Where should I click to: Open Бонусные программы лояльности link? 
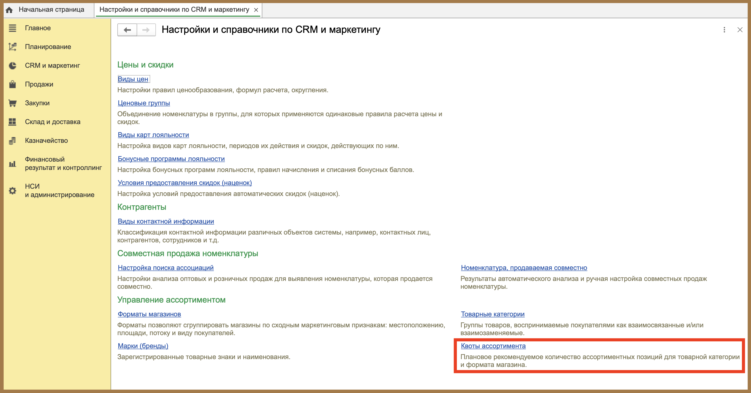click(x=171, y=159)
